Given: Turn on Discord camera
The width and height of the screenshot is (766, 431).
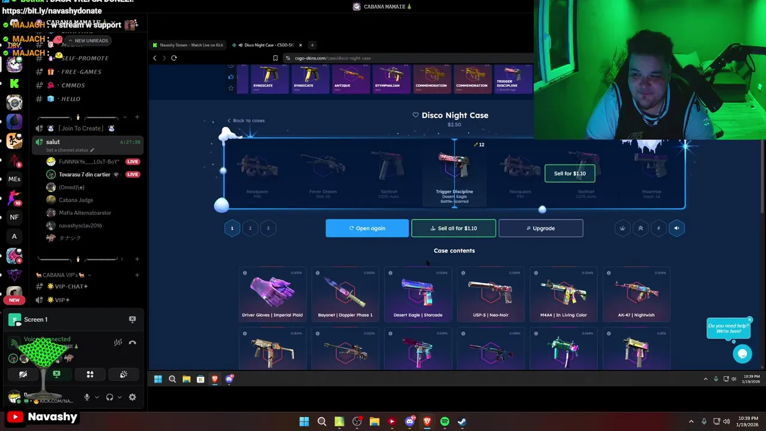Looking at the screenshot, I should (x=23, y=375).
